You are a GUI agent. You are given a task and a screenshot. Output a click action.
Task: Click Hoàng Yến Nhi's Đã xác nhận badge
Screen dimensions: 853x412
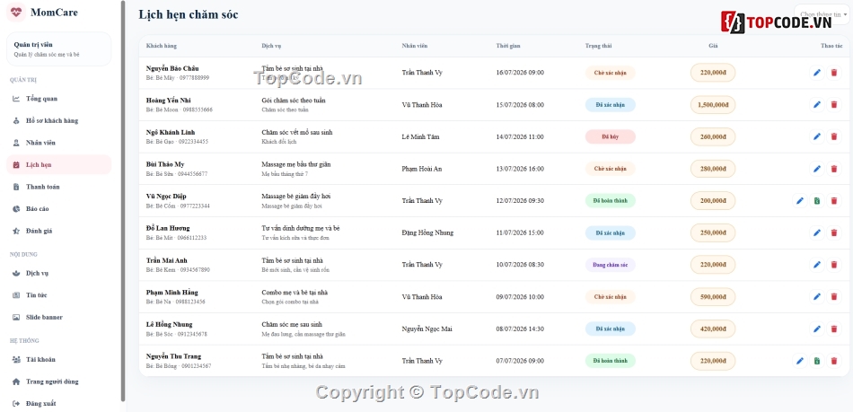click(610, 105)
